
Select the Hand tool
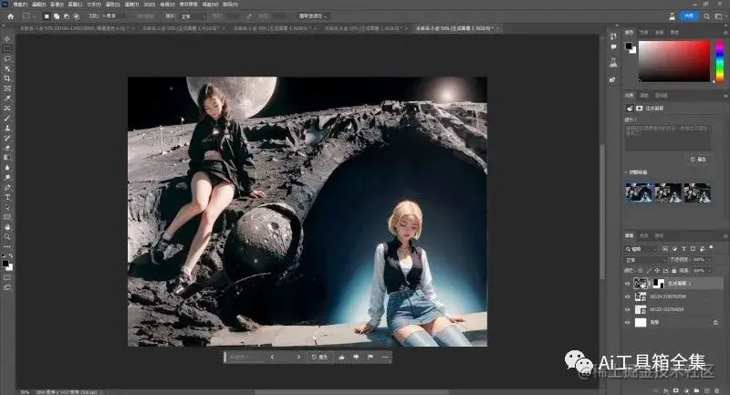tap(7, 226)
